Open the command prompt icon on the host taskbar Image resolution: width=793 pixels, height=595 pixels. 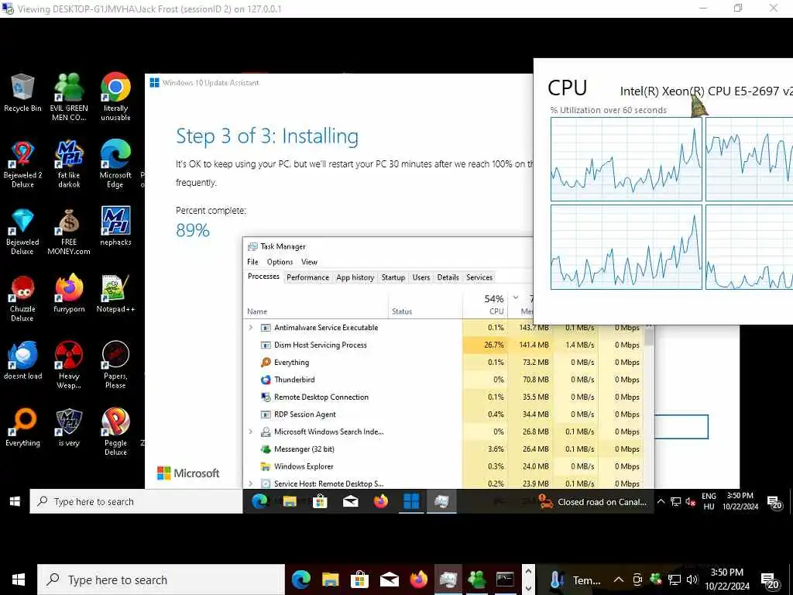(x=505, y=580)
